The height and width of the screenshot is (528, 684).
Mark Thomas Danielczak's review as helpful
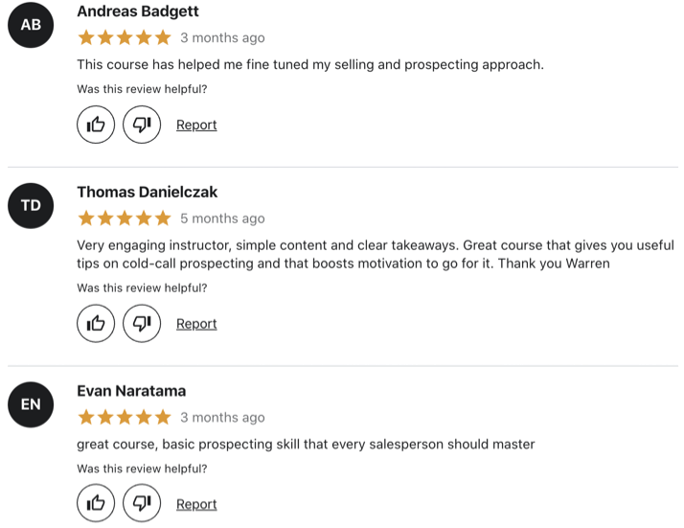[x=96, y=323]
